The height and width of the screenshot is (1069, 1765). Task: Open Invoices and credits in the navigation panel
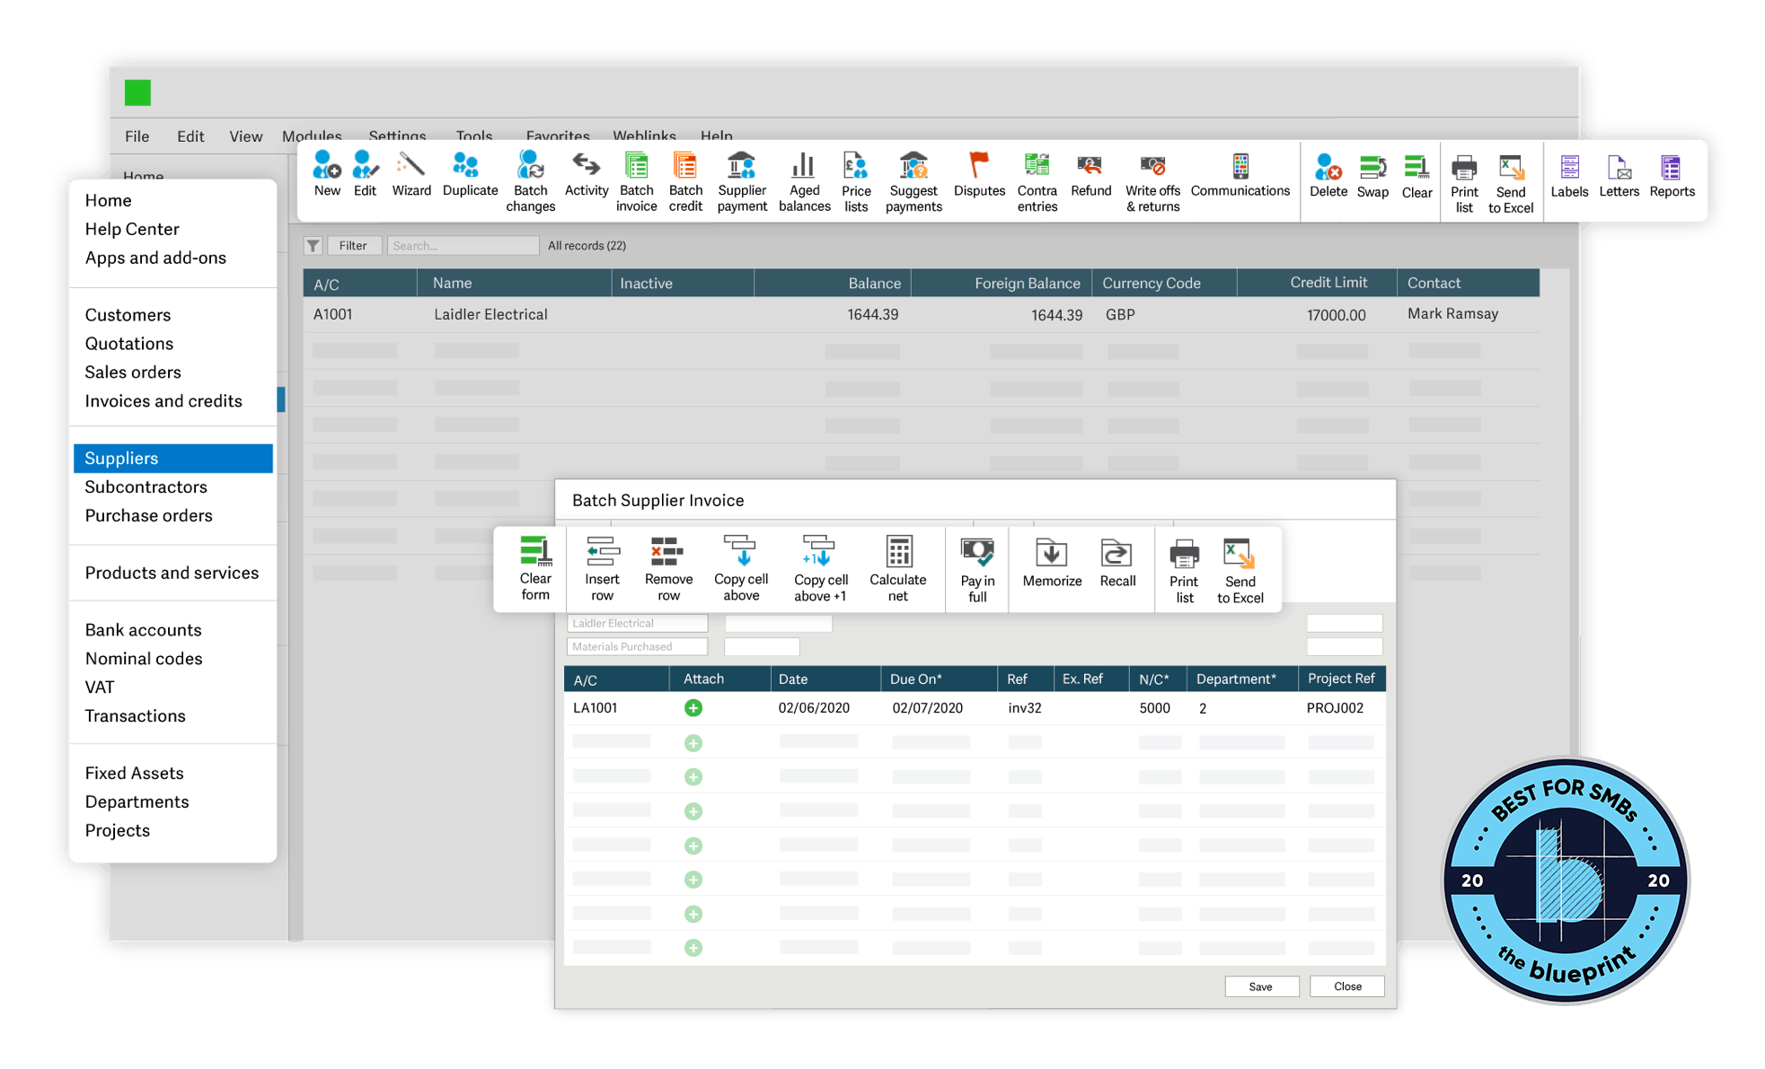point(163,401)
